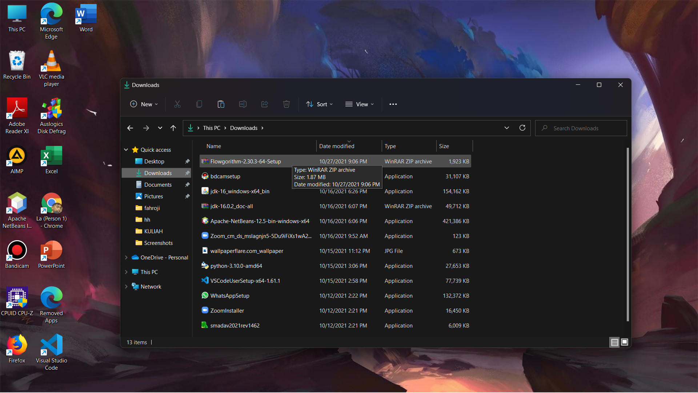Screen dimensions: 698x393
Task: Go up one folder level
Action: (173, 128)
